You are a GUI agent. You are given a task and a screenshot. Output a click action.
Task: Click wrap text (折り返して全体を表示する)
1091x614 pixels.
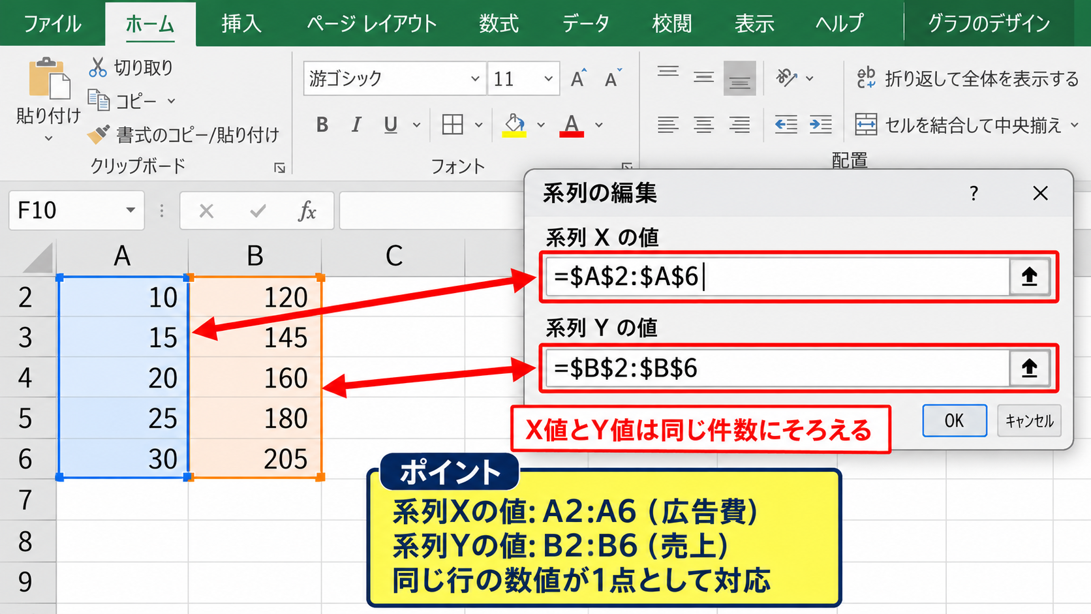point(968,78)
